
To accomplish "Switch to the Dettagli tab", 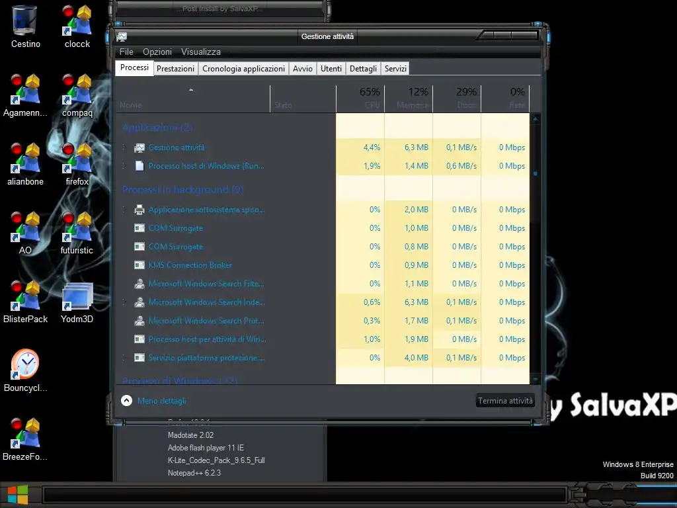I will [363, 69].
